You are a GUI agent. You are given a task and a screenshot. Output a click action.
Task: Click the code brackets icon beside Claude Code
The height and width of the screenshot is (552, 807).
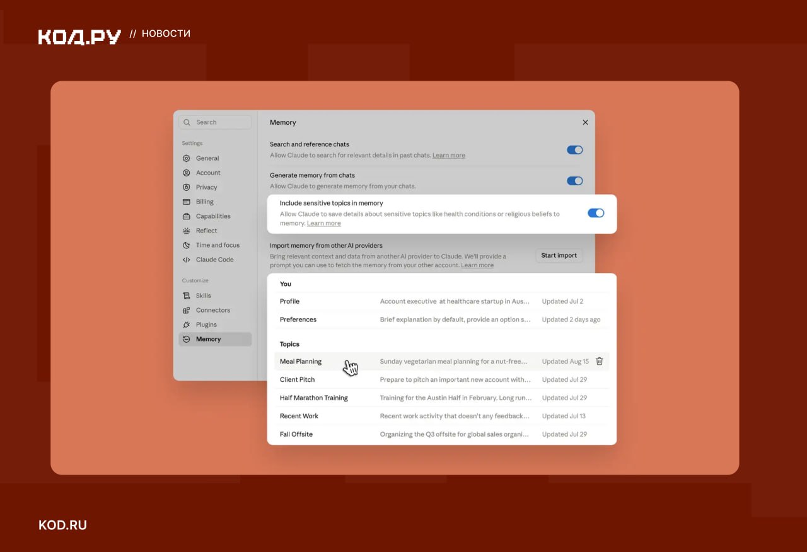[x=186, y=260]
